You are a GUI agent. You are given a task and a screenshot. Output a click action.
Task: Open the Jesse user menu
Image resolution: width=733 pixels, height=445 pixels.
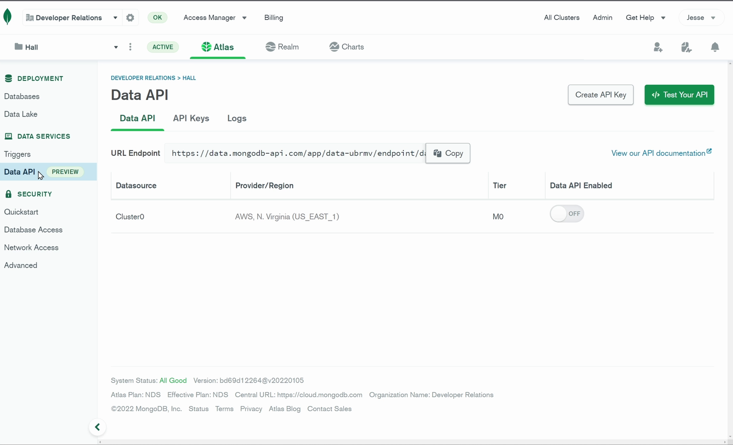(x=701, y=18)
